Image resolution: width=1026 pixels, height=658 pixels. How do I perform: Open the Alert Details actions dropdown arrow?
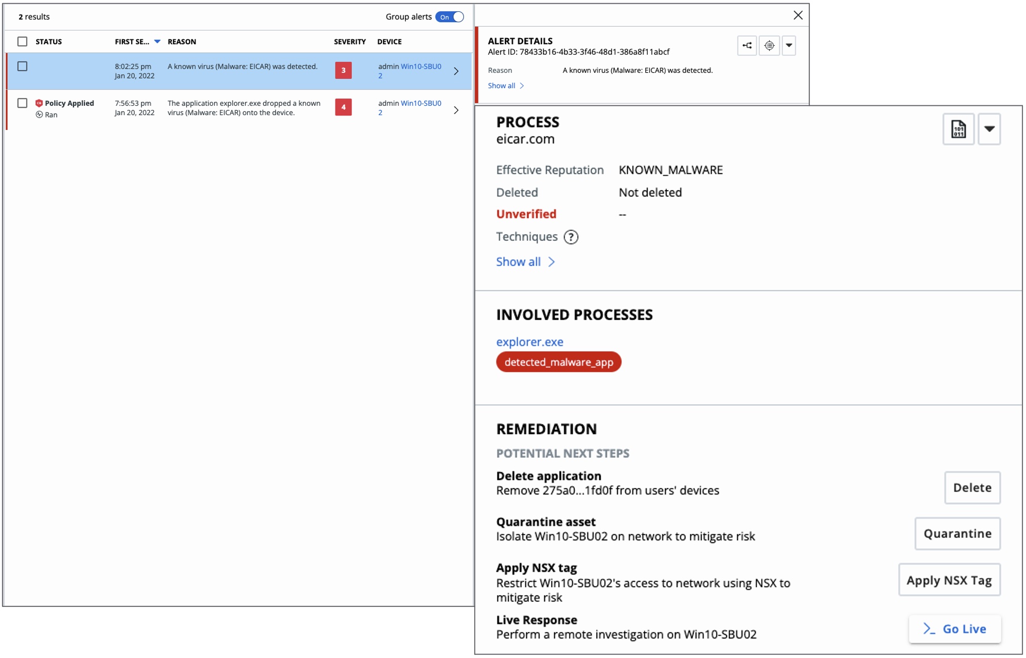(x=789, y=45)
